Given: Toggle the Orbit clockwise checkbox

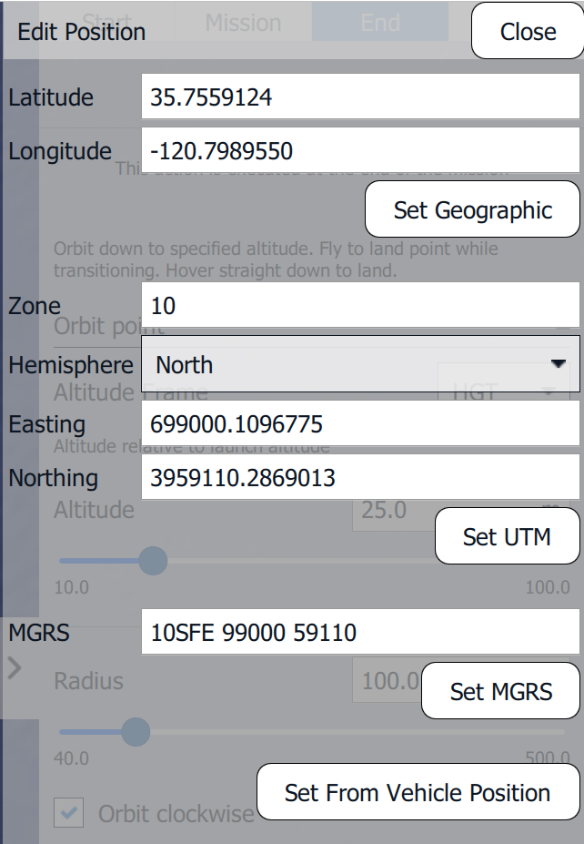Looking at the screenshot, I should click(68, 813).
